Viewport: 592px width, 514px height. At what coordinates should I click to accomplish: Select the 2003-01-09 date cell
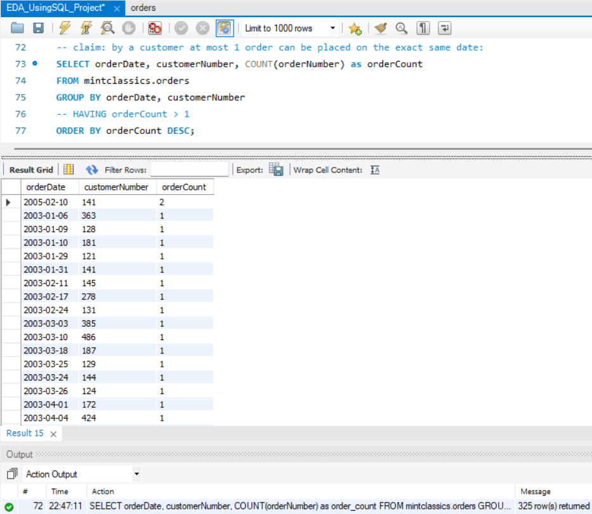46,229
